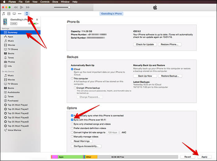Select Photos under Settings
Viewport: 217px width, 161px height.
[x=20, y=62]
